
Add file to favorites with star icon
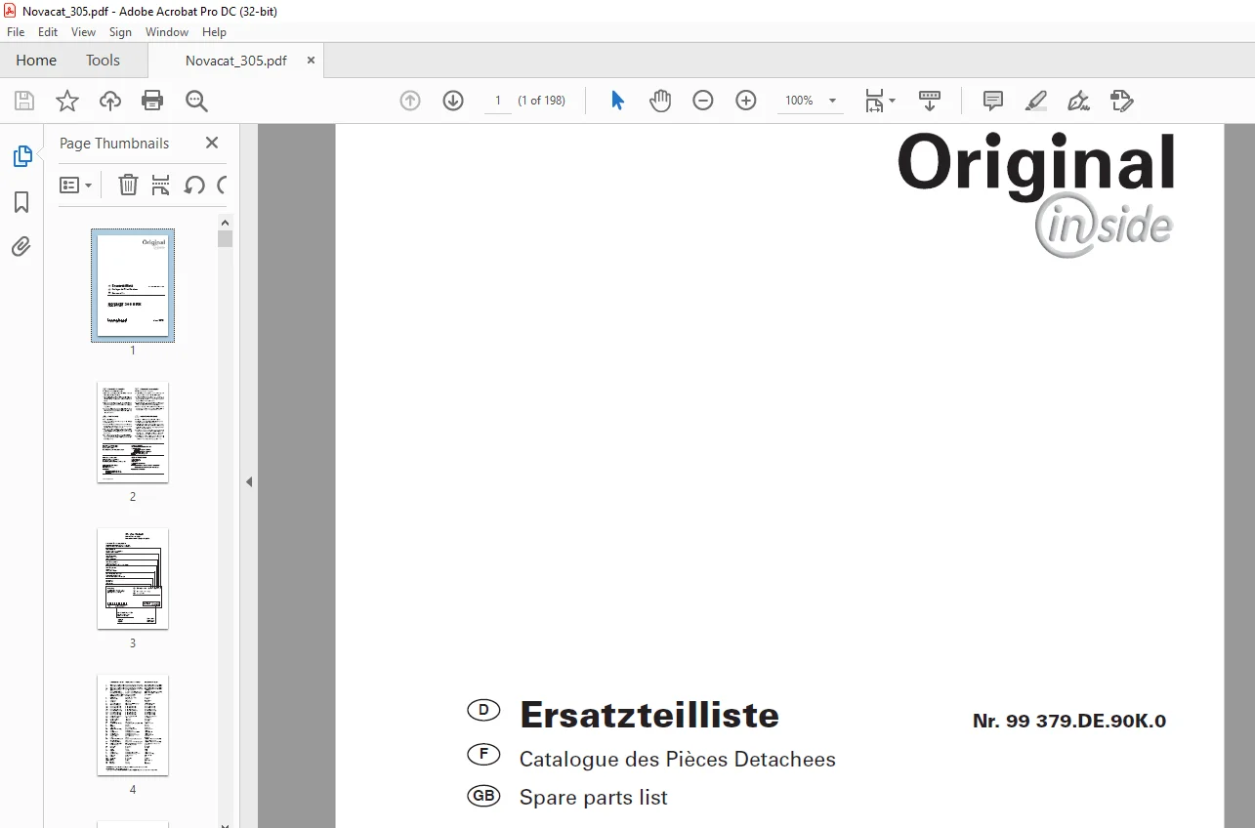pos(66,101)
